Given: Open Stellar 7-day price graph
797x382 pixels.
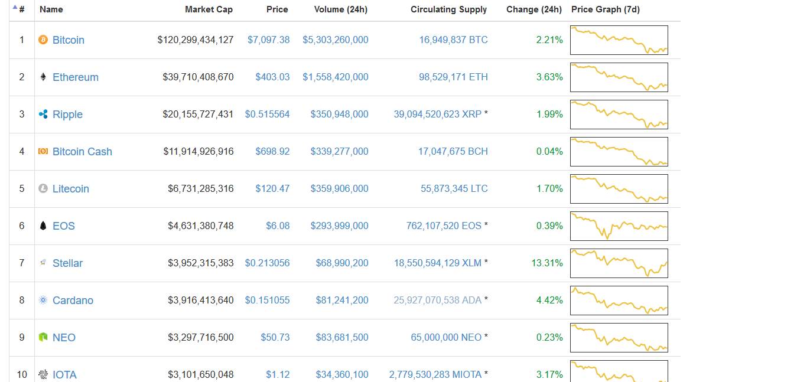Looking at the screenshot, I should [x=619, y=263].
